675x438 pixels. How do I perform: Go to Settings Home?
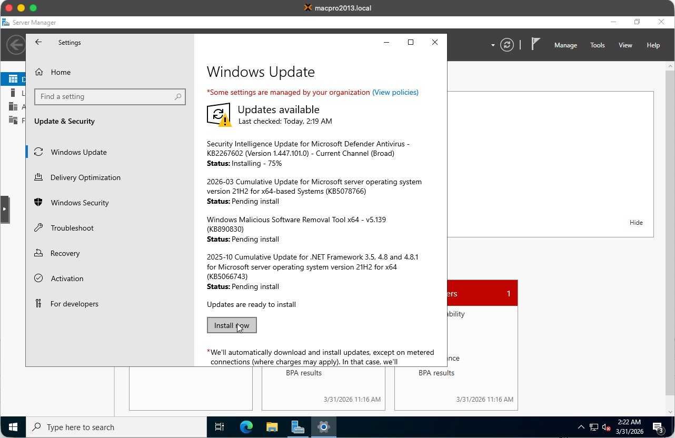point(61,72)
